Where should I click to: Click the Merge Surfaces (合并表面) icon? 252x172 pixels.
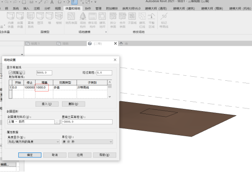(x=123, y=16)
